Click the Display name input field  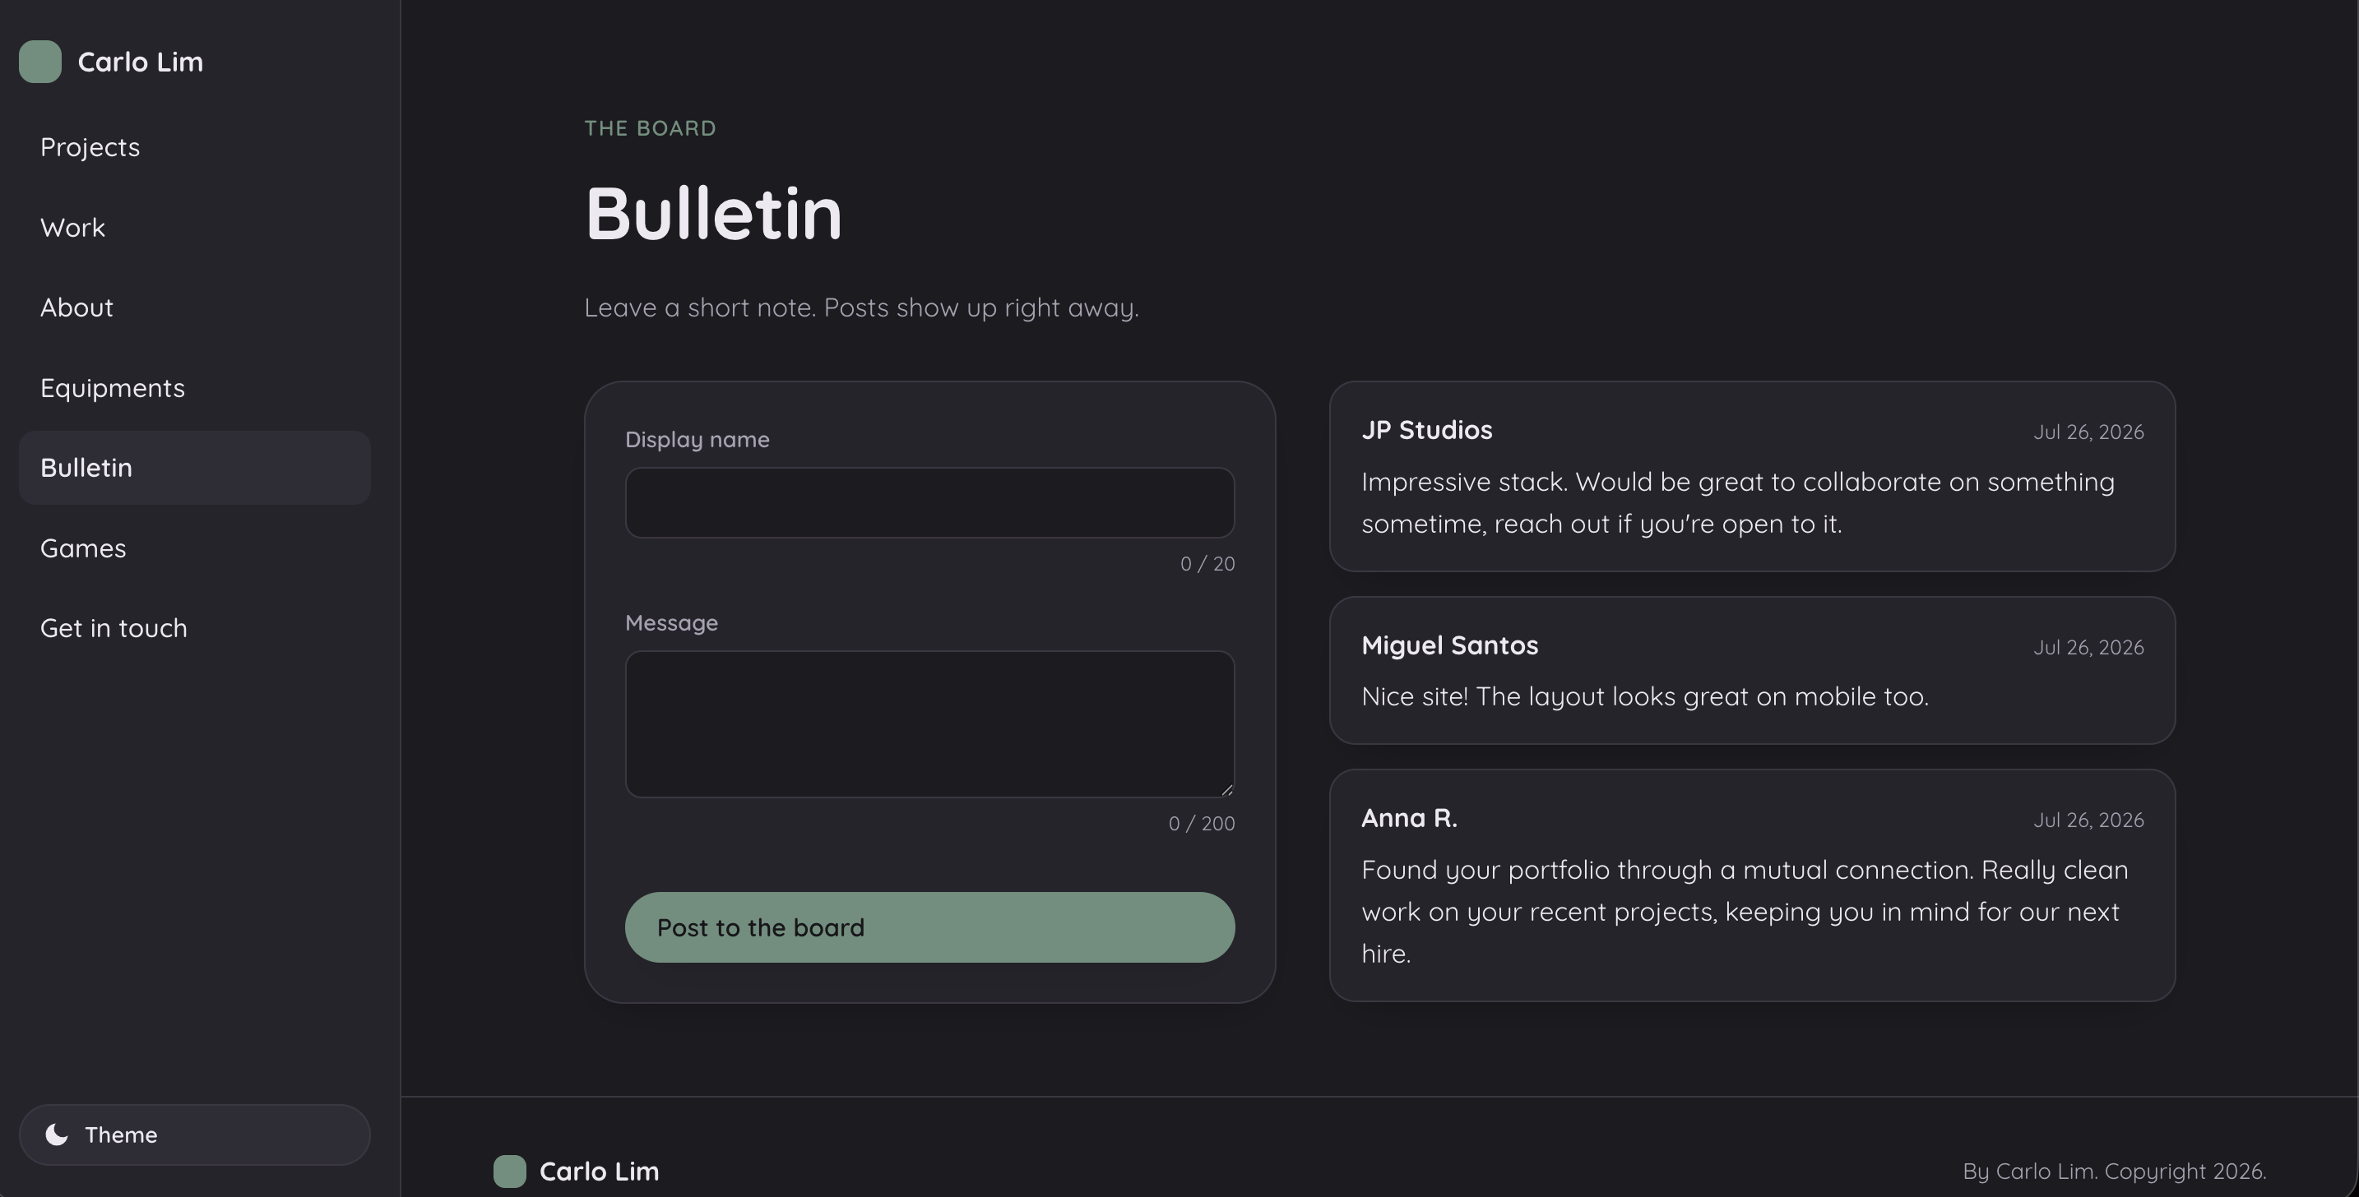point(929,502)
